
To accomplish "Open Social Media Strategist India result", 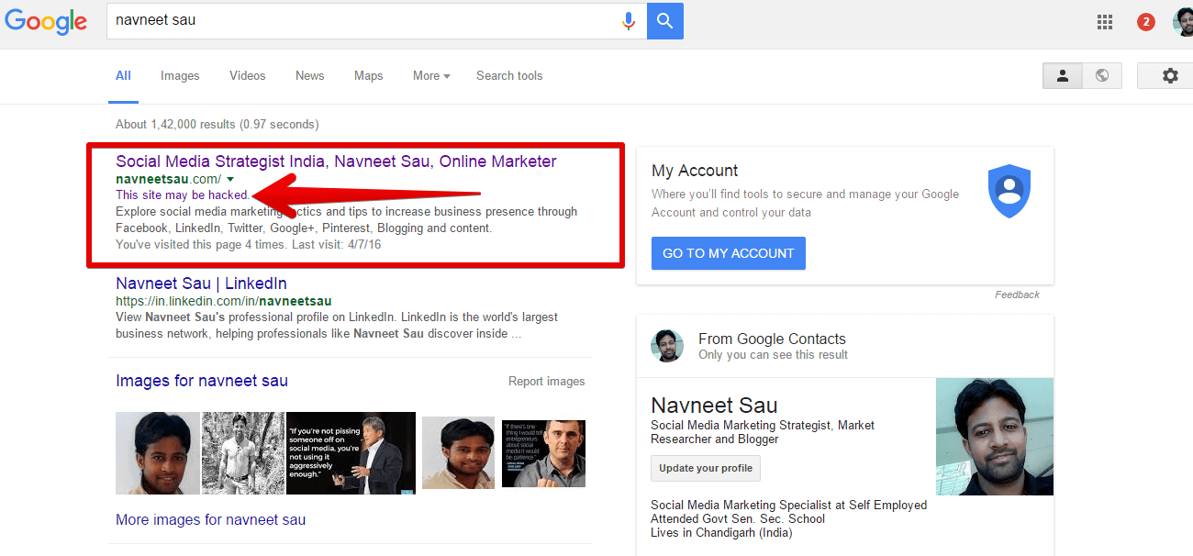I will 336,161.
